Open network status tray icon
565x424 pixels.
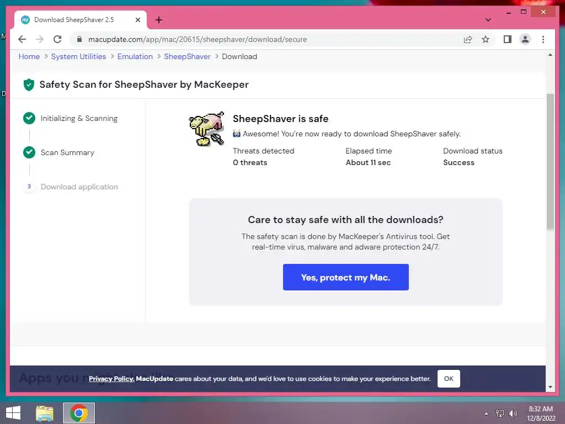tap(500, 414)
